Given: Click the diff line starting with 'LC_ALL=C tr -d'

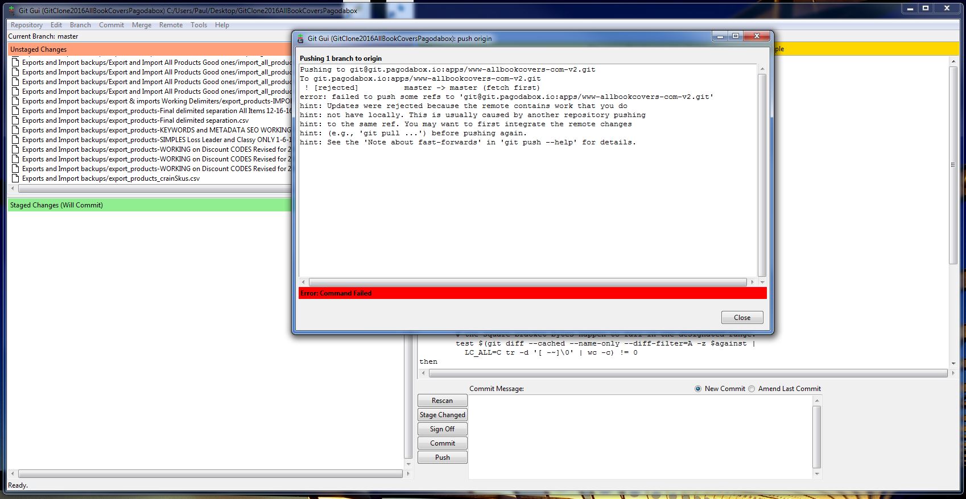Looking at the screenshot, I should coord(551,352).
